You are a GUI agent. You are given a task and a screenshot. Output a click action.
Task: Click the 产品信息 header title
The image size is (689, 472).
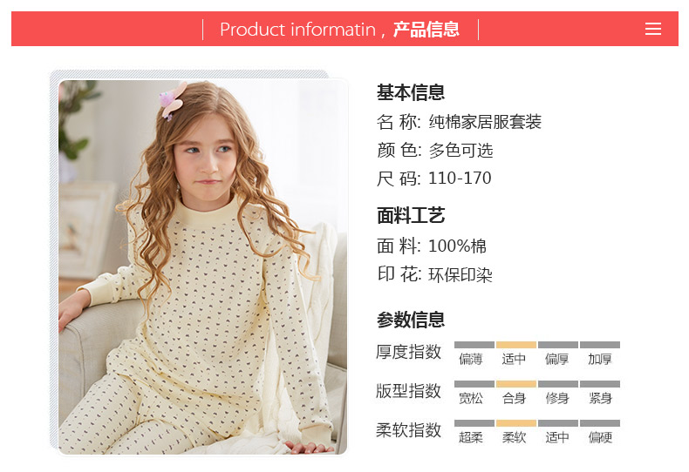(x=426, y=30)
